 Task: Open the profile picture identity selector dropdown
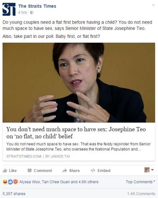click(x=149, y=170)
